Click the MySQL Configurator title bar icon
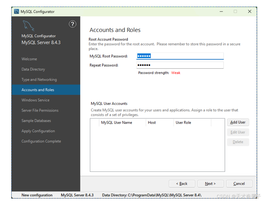The width and height of the screenshot is (262, 201). click(17, 12)
